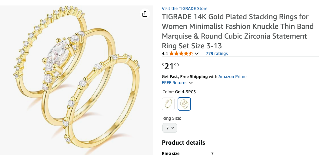
Task: Expand the FREE Returns chevron arrow
Action: [191, 83]
